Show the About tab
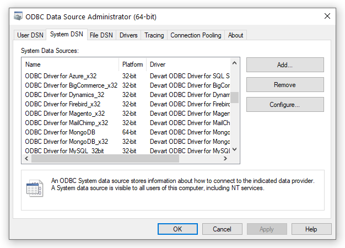345x248 pixels. point(235,35)
